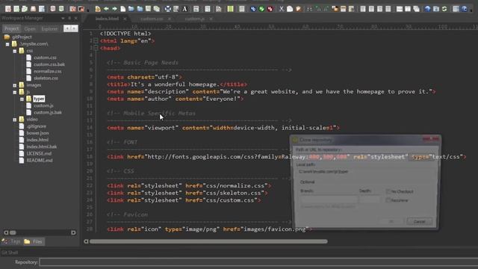Click the green double-arrow toolbar icon
The image size is (478, 269).
click(x=261, y=9)
